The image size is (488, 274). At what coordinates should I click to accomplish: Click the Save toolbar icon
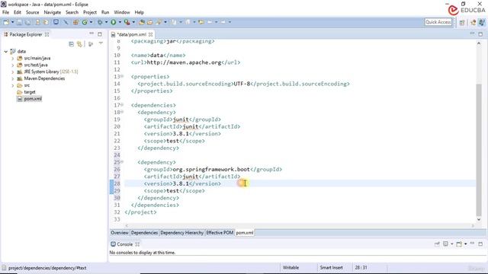tap(19, 22)
